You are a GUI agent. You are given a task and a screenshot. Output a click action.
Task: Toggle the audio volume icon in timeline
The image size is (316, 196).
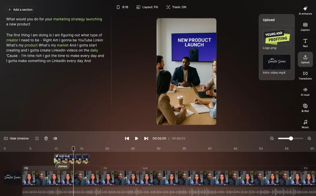[55, 138]
